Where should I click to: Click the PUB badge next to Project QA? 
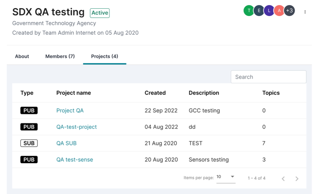click(29, 110)
